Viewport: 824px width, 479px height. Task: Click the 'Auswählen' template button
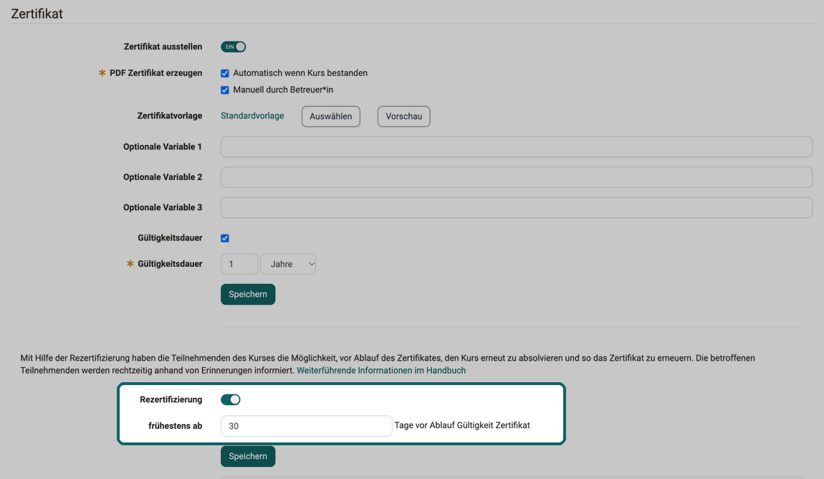click(330, 116)
